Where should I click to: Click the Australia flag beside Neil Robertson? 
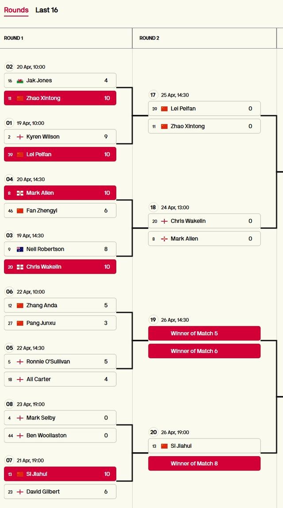point(20,249)
